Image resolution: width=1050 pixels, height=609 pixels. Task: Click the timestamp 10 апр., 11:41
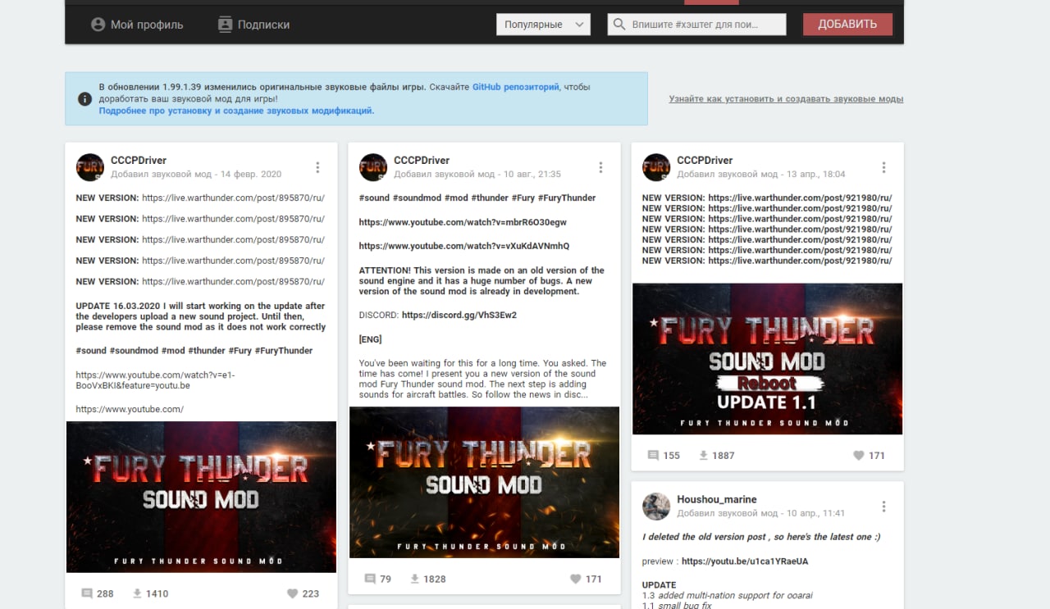[816, 514]
